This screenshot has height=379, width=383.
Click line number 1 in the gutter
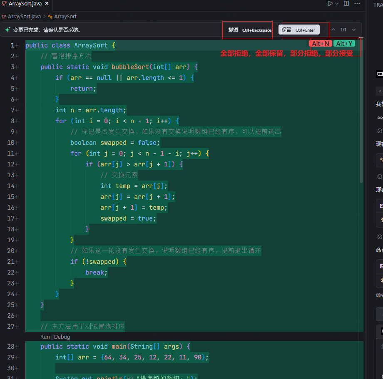pos(12,45)
